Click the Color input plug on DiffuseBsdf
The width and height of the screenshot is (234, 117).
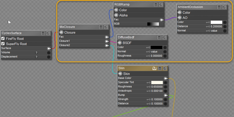click(x=165, y=48)
